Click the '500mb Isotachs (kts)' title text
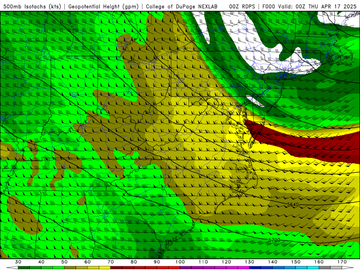 (32, 7)
